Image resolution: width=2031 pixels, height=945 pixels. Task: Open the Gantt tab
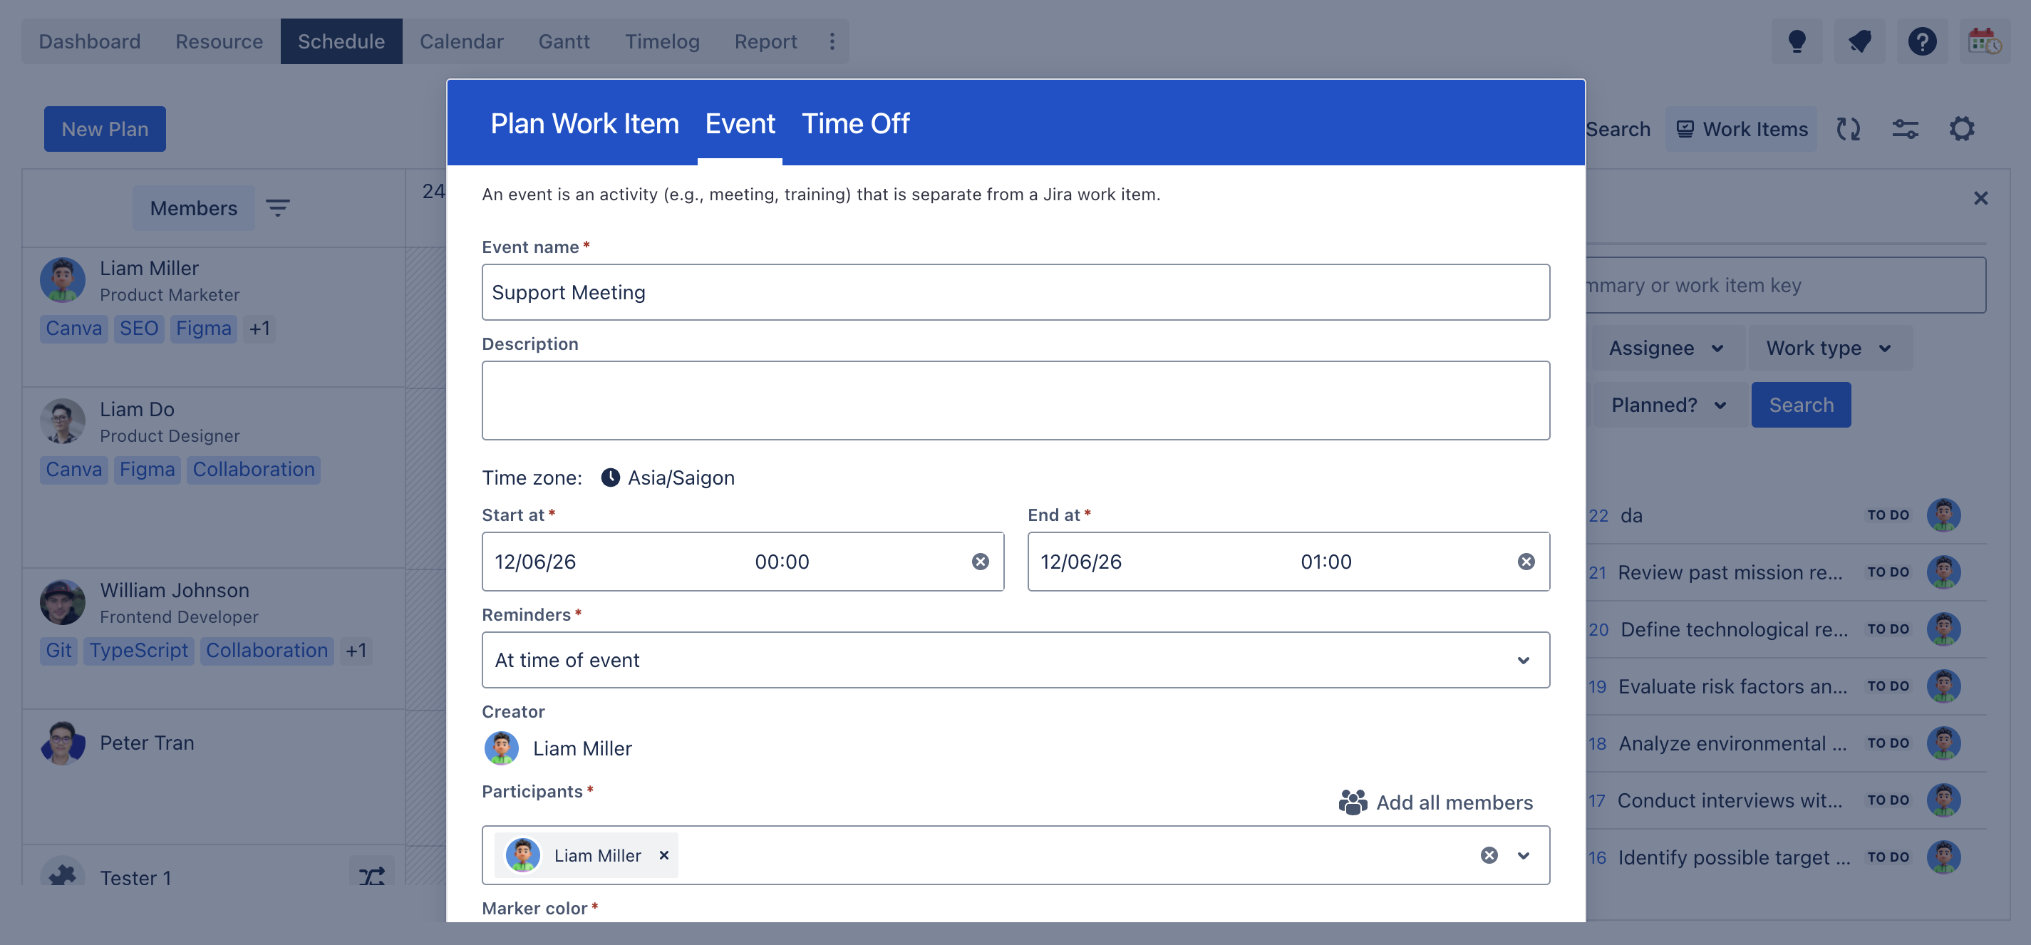(564, 41)
